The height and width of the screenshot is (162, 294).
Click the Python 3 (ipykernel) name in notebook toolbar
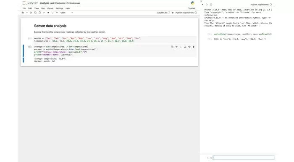pos(184,13)
